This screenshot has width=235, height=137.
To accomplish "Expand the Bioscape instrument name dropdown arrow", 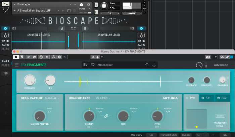I will click(14, 4).
